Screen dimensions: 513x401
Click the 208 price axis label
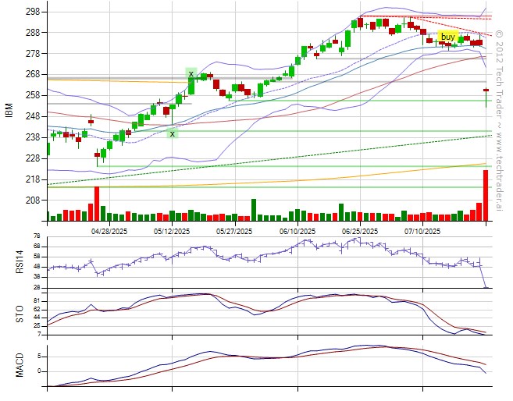[32, 200]
